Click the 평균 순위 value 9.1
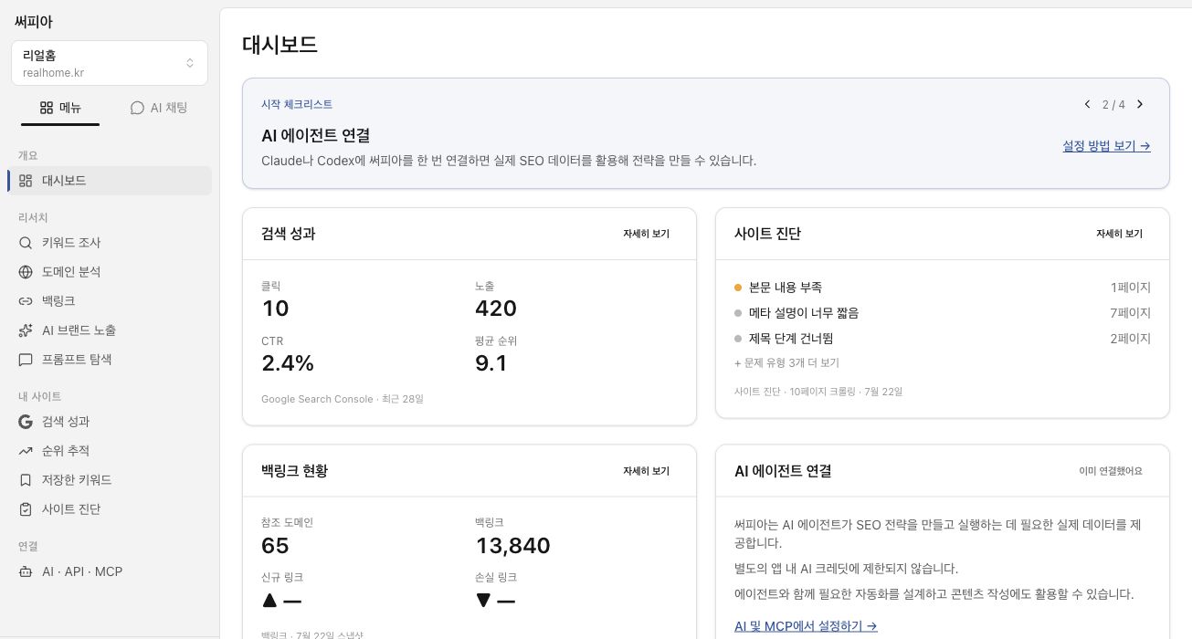Viewport: 1192px width, 639px height. 491,363
